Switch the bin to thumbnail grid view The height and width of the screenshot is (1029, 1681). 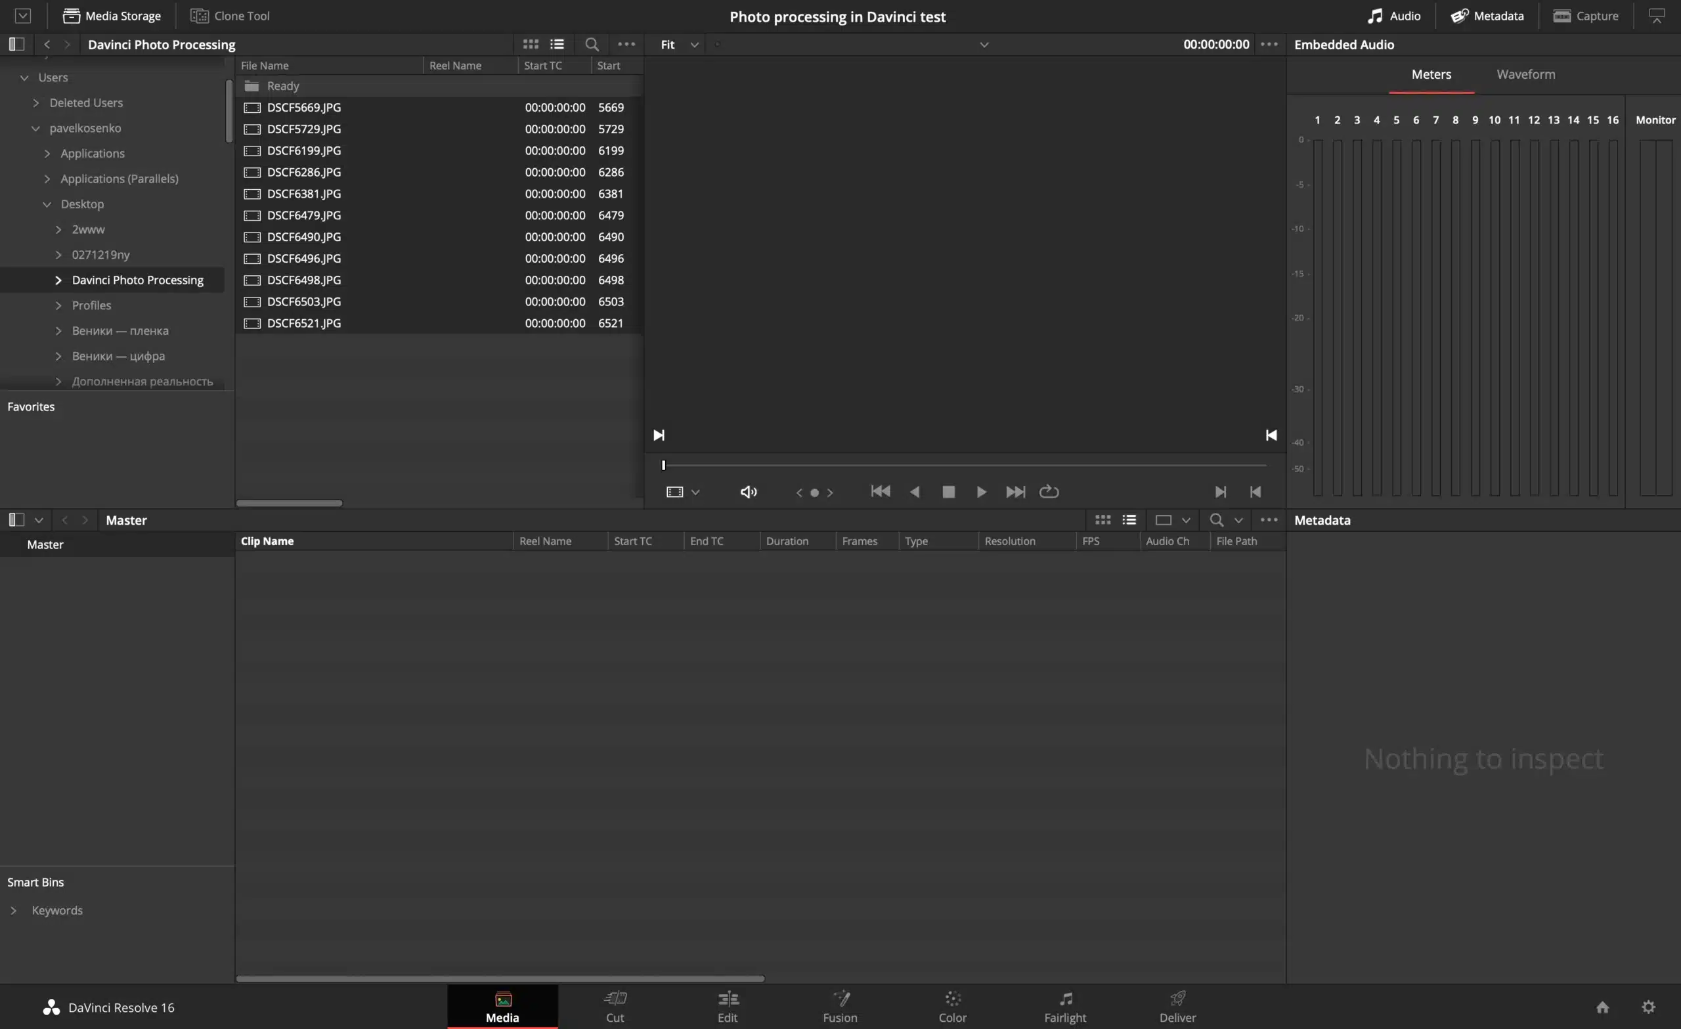click(x=530, y=44)
